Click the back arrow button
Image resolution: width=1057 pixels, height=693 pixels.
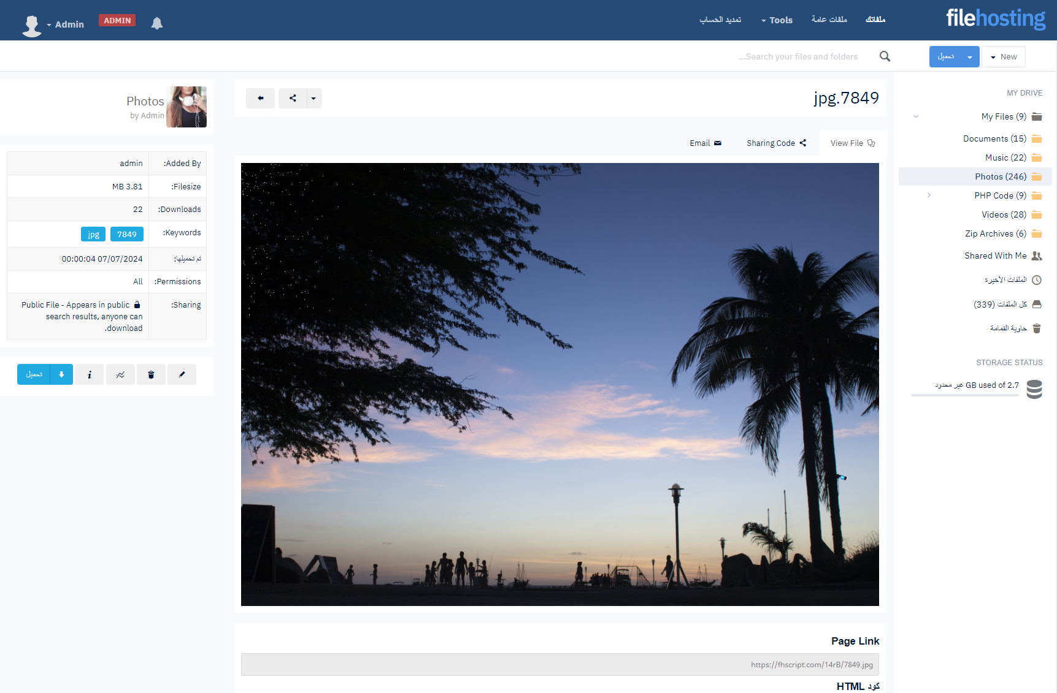(260, 98)
